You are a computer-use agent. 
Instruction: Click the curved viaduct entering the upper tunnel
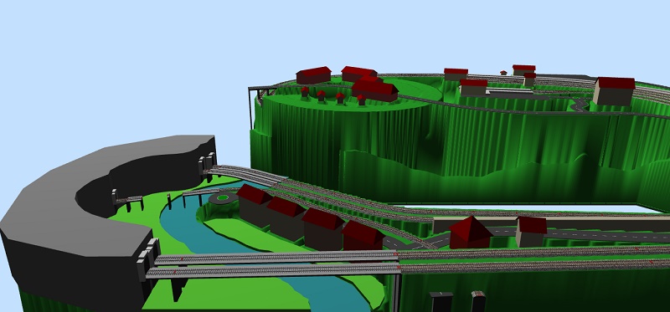tap(244, 174)
